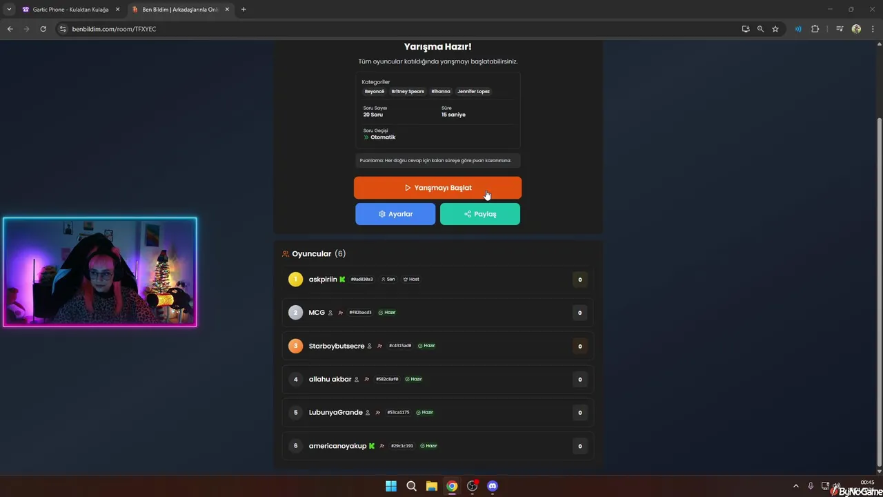Click the profile icon beside allahu akbar
Image resolution: width=883 pixels, height=497 pixels.
pyautogui.click(x=357, y=379)
